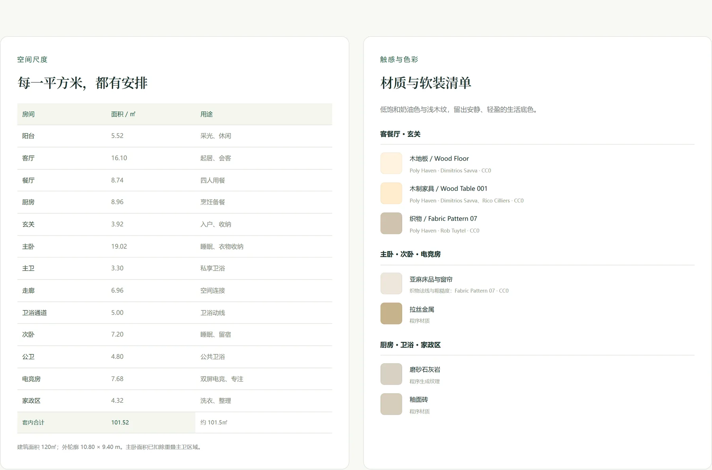The height and width of the screenshot is (470, 712).
Task: Click the Poly Haven · Rob Tuytel · CC0 credit
Action: (x=445, y=231)
